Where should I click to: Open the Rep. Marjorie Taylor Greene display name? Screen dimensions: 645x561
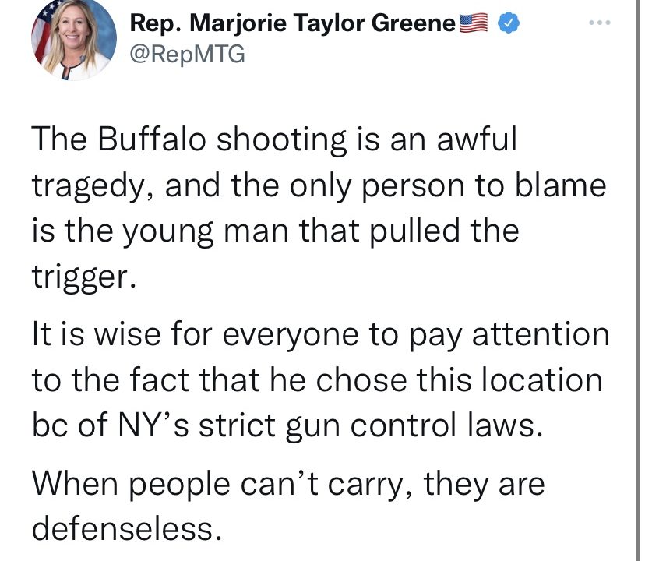pos(292,23)
